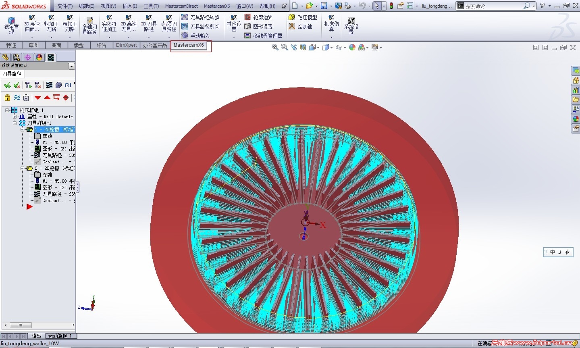Click the New document icon

click(x=295, y=6)
